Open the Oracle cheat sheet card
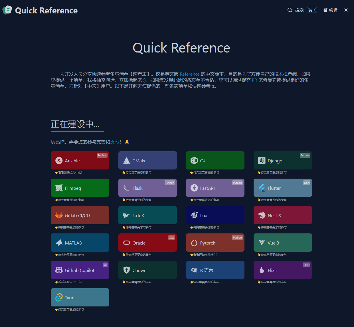Viewport: 354px width, 327px height. tap(147, 243)
